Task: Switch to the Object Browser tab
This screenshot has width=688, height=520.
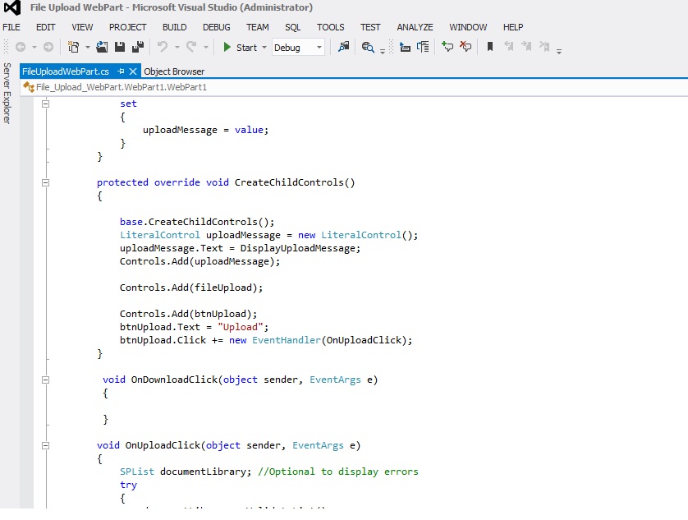Action: click(x=174, y=71)
